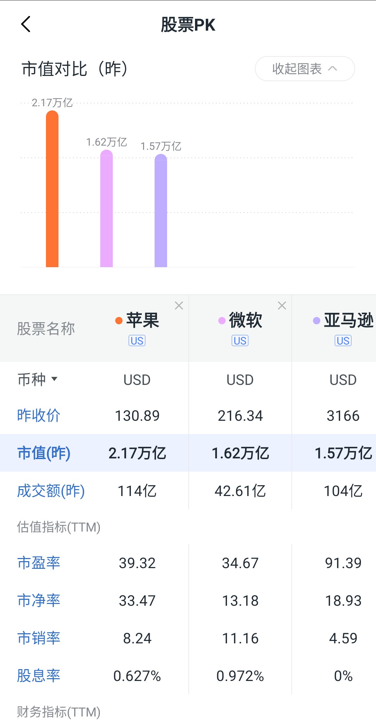The width and height of the screenshot is (376, 728).
Task: Tap the orange 2.17万亿 bar in the chart
Action: 52,189
